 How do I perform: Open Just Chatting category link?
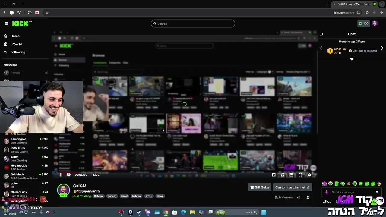[82, 196]
